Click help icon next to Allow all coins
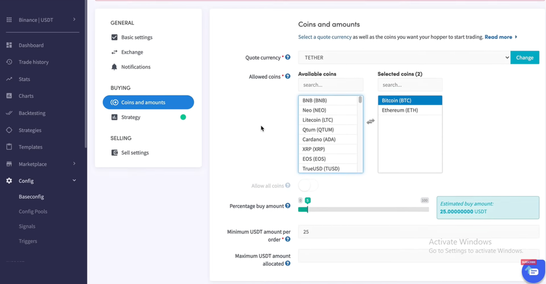Screen dimensions: 546x284 point(288,186)
